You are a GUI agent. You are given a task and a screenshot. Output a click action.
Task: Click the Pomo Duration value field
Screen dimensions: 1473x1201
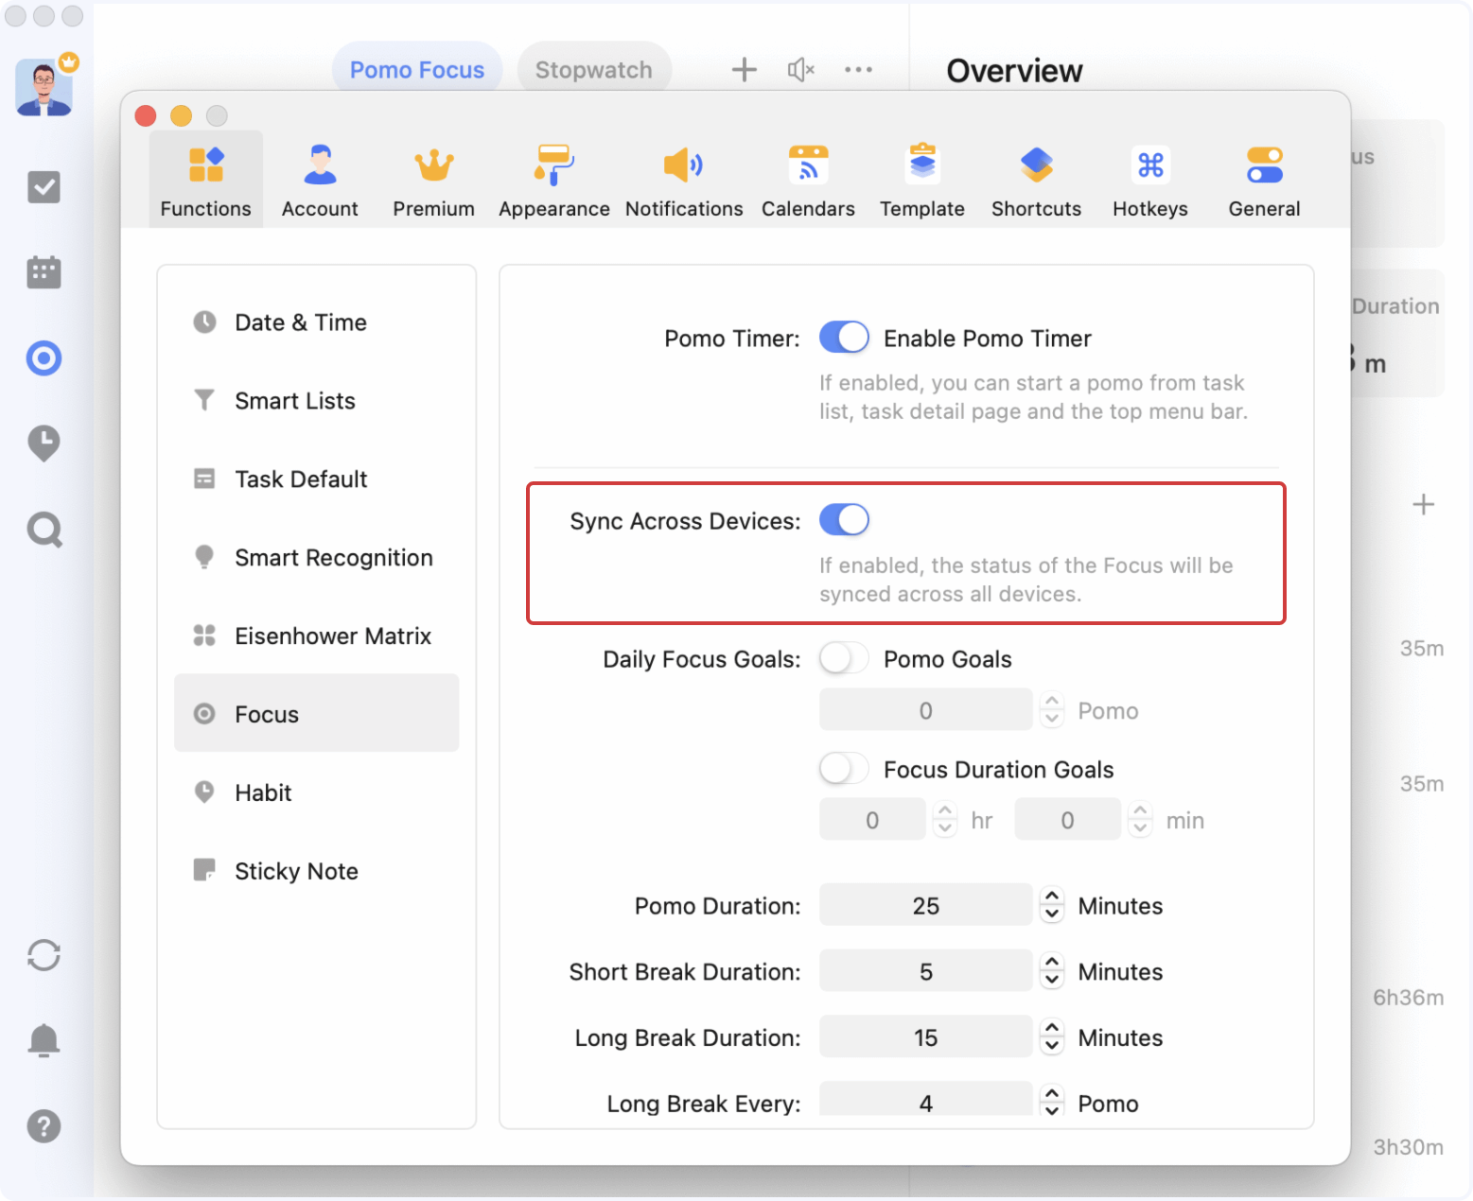925,905
